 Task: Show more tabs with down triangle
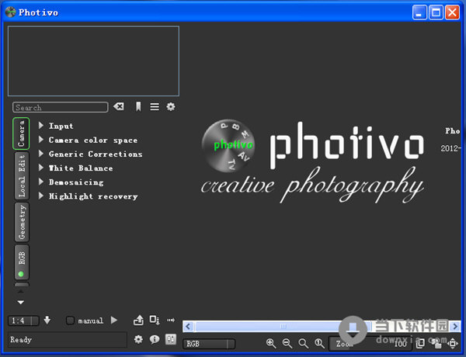pyautogui.click(x=20, y=303)
